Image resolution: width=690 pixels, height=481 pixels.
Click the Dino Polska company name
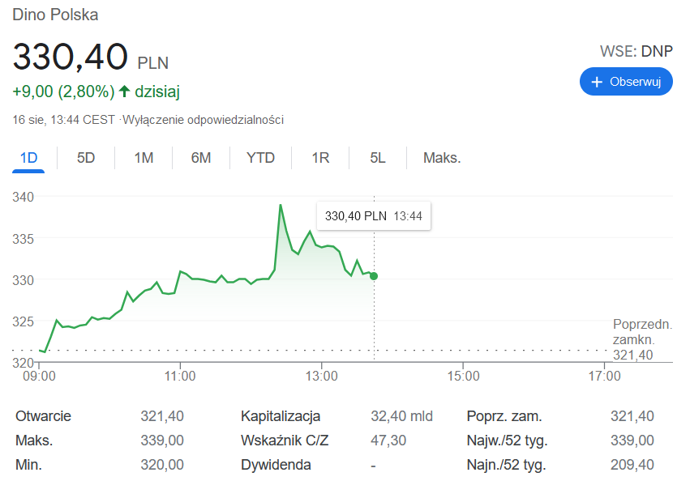[55, 15]
